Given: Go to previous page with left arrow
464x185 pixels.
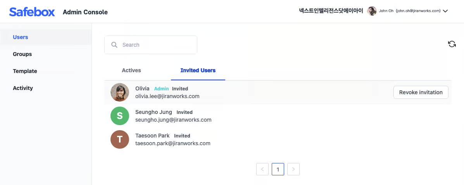Looking at the screenshot, I should 262,169.
